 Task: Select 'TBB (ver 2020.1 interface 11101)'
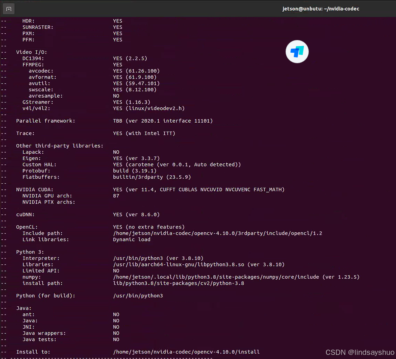click(163, 121)
